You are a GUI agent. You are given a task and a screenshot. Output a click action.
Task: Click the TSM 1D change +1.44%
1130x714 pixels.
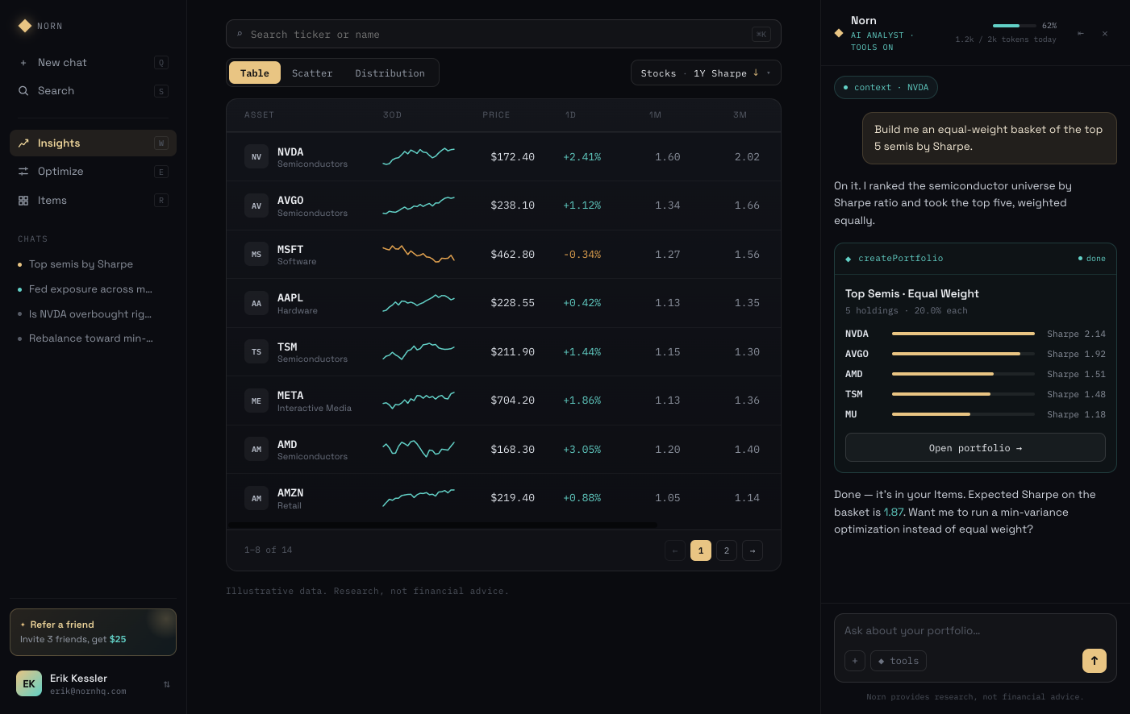click(x=582, y=352)
